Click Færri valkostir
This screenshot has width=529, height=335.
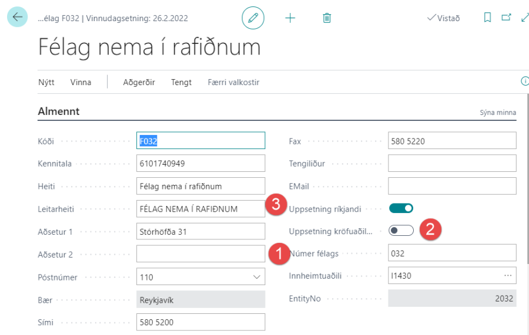click(233, 82)
